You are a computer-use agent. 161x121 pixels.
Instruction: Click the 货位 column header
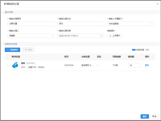[99, 57]
